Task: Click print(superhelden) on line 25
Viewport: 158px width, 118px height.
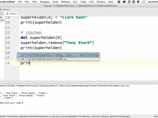Action: (x=41, y=48)
